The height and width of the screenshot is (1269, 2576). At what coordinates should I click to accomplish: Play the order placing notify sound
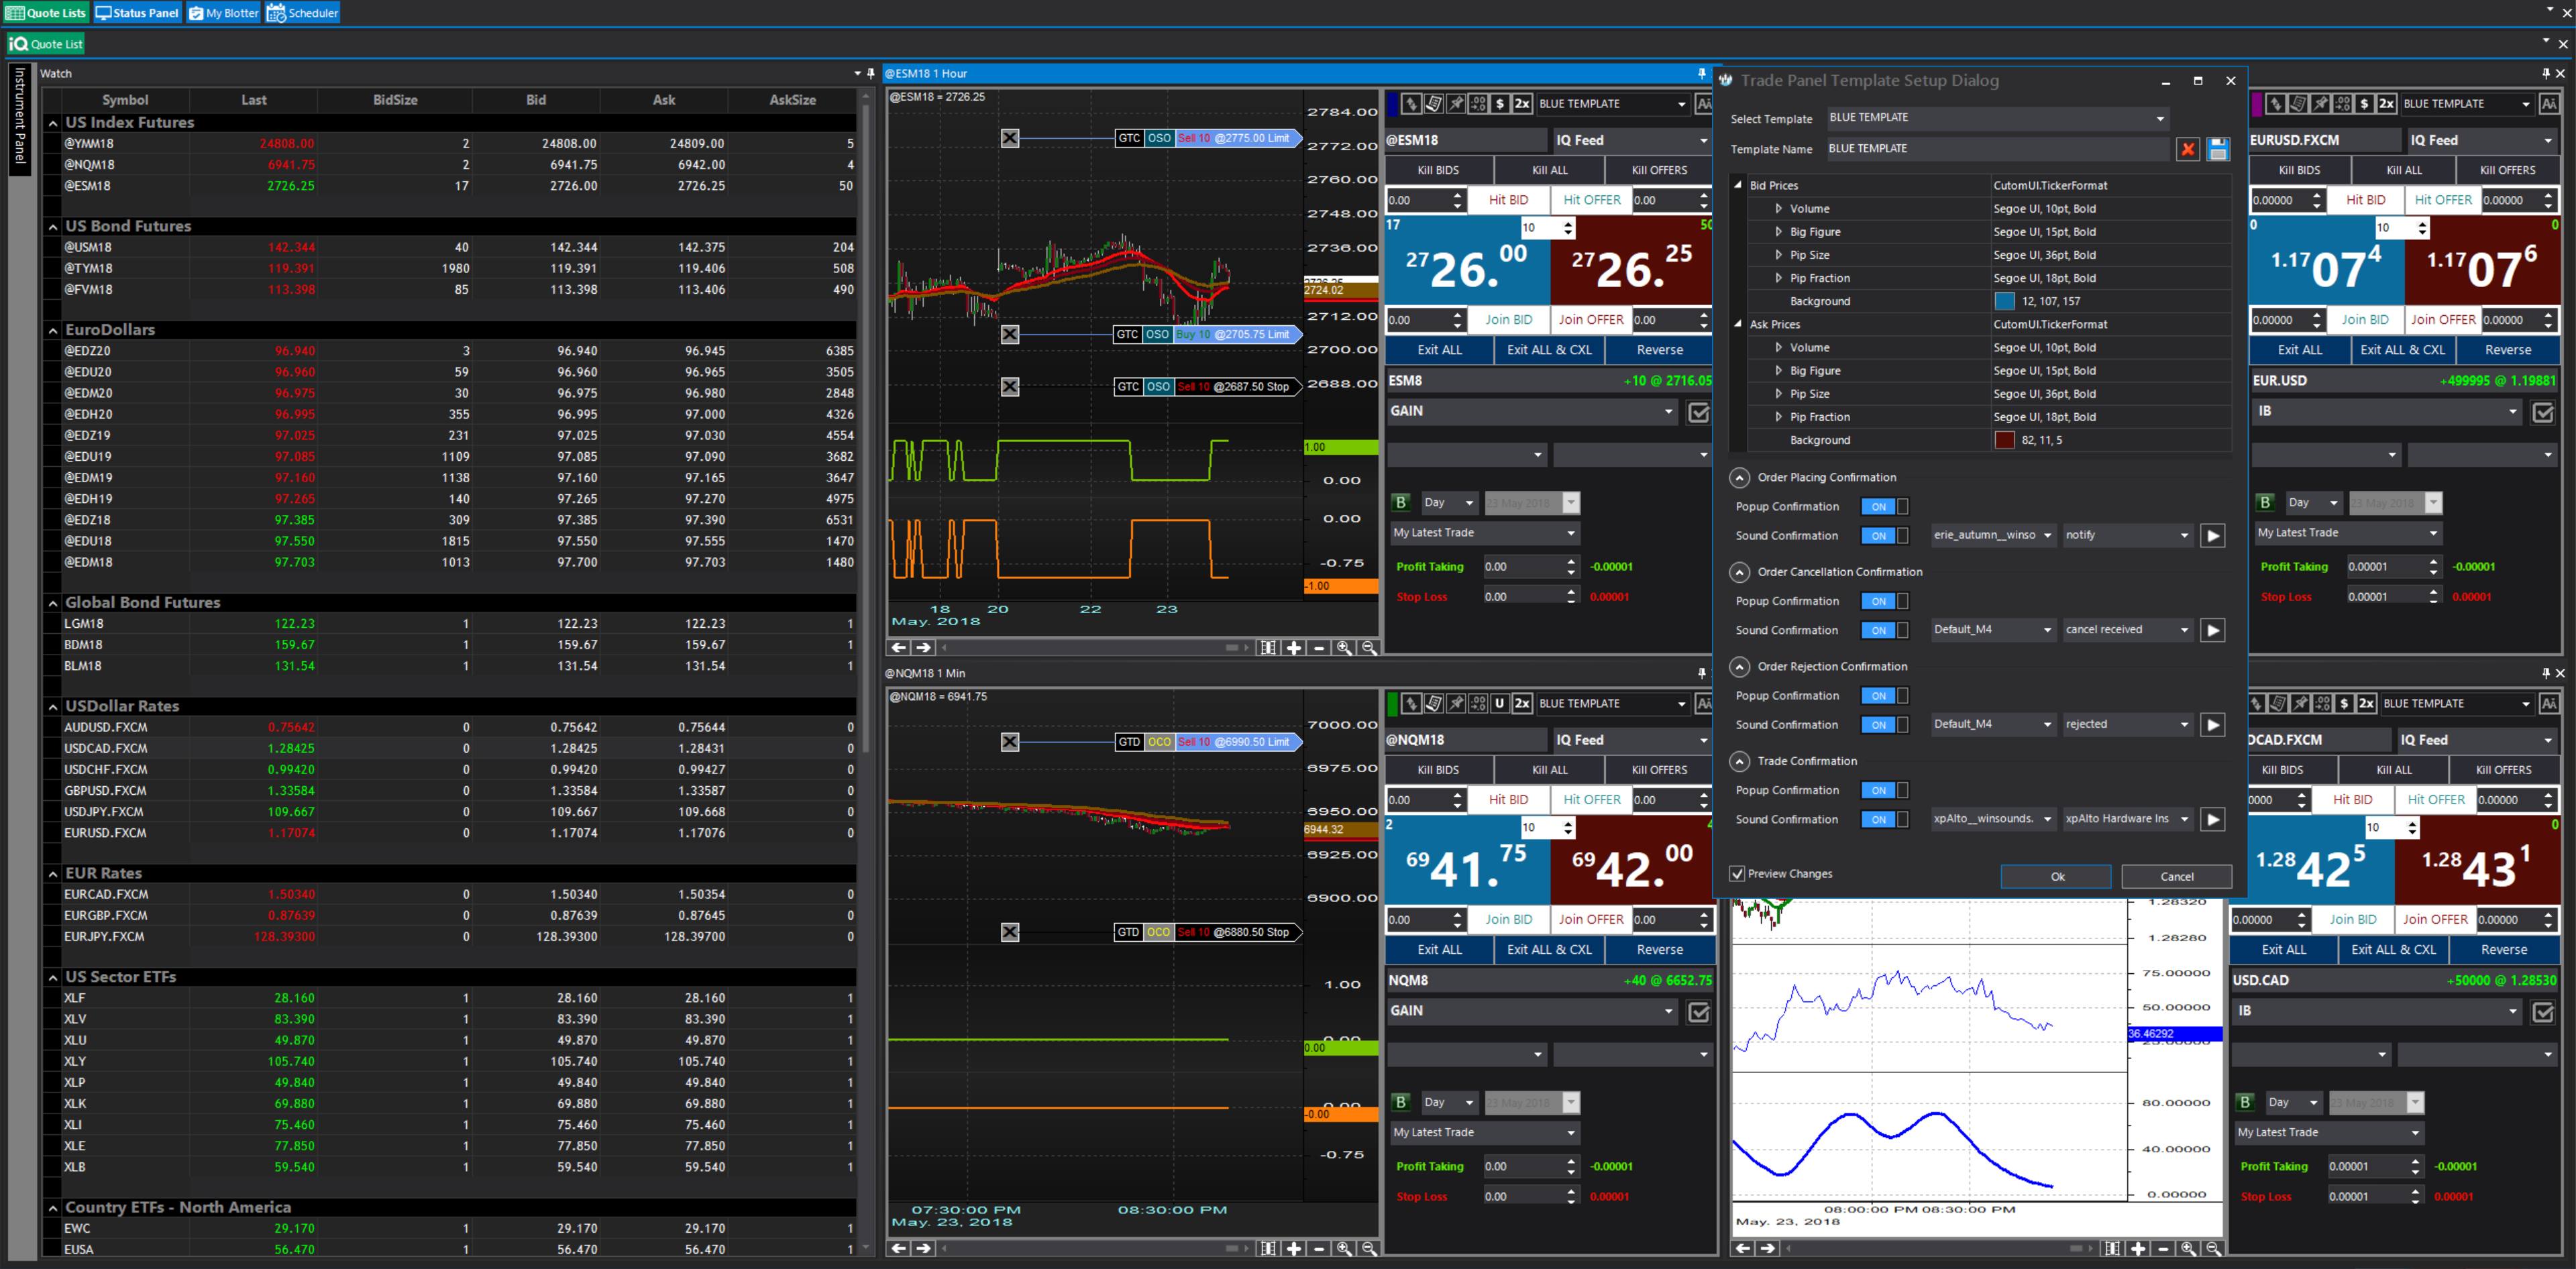[2213, 536]
